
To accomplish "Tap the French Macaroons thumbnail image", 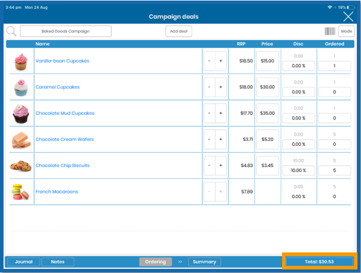I will click(20, 192).
